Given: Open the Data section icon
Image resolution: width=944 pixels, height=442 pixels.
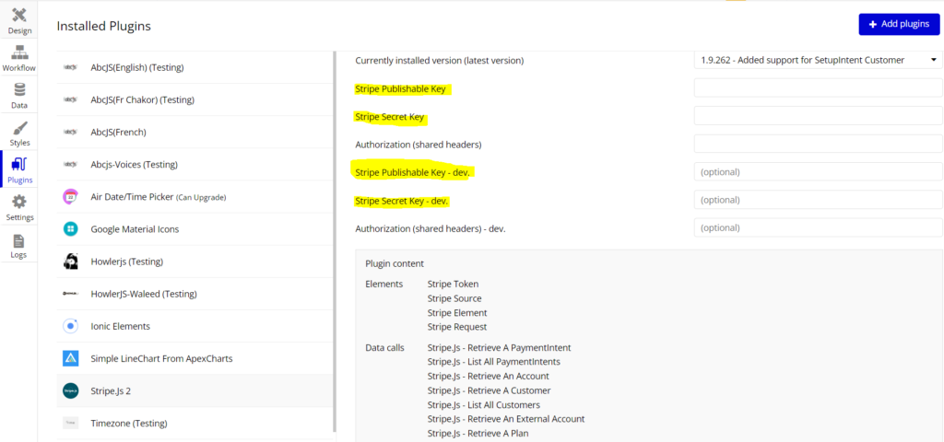Looking at the screenshot, I should 19,89.
